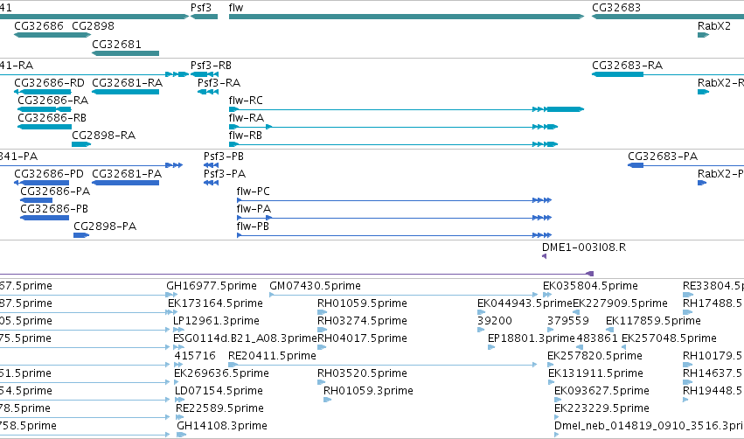Click the feature label 39200
Viewport: 744px width, 439px height.
pyautogui.click(x=495, y=321)
